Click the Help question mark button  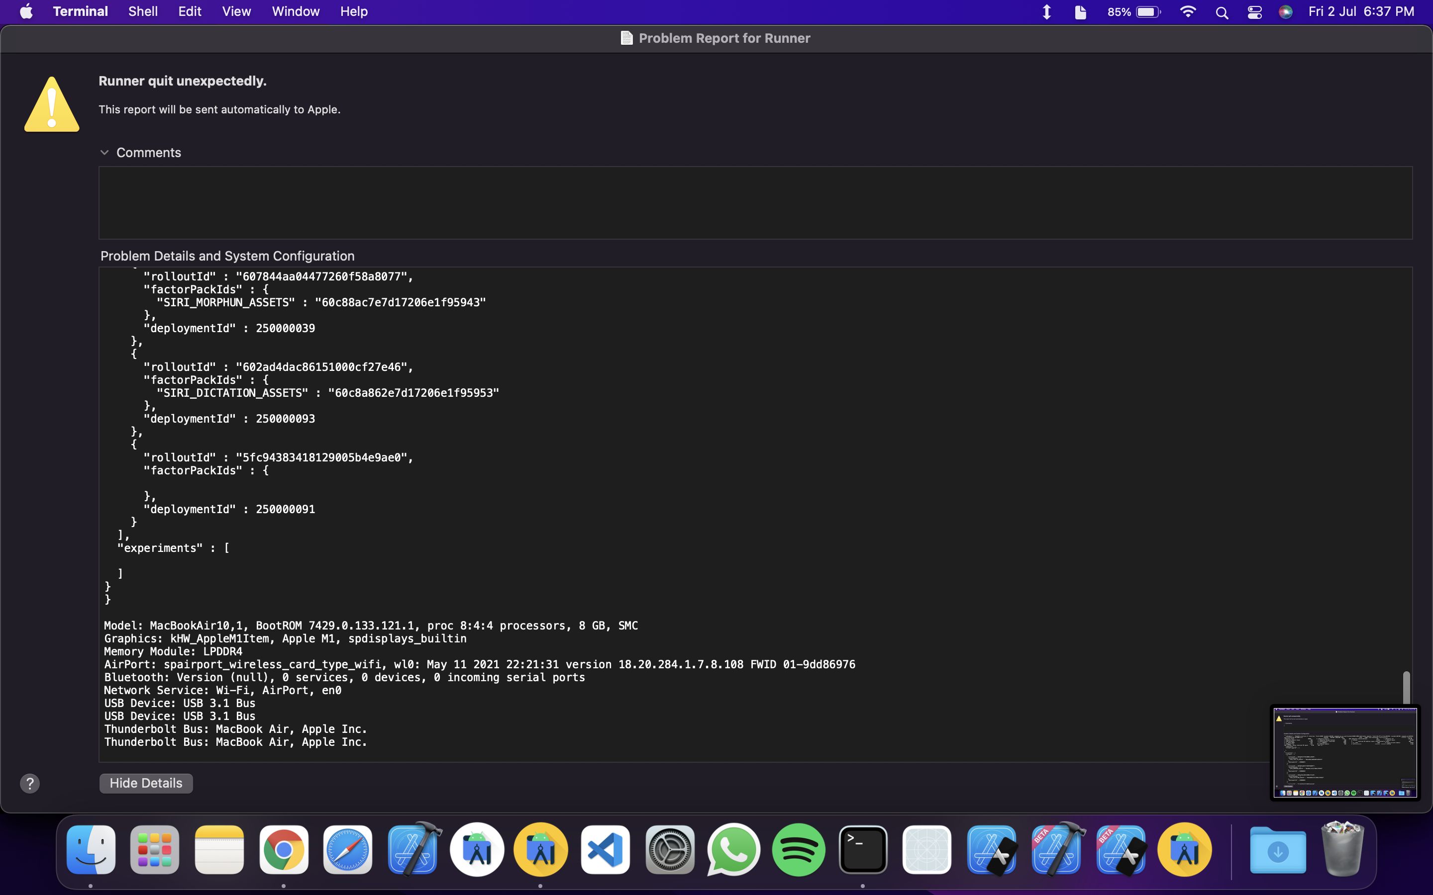30,783
